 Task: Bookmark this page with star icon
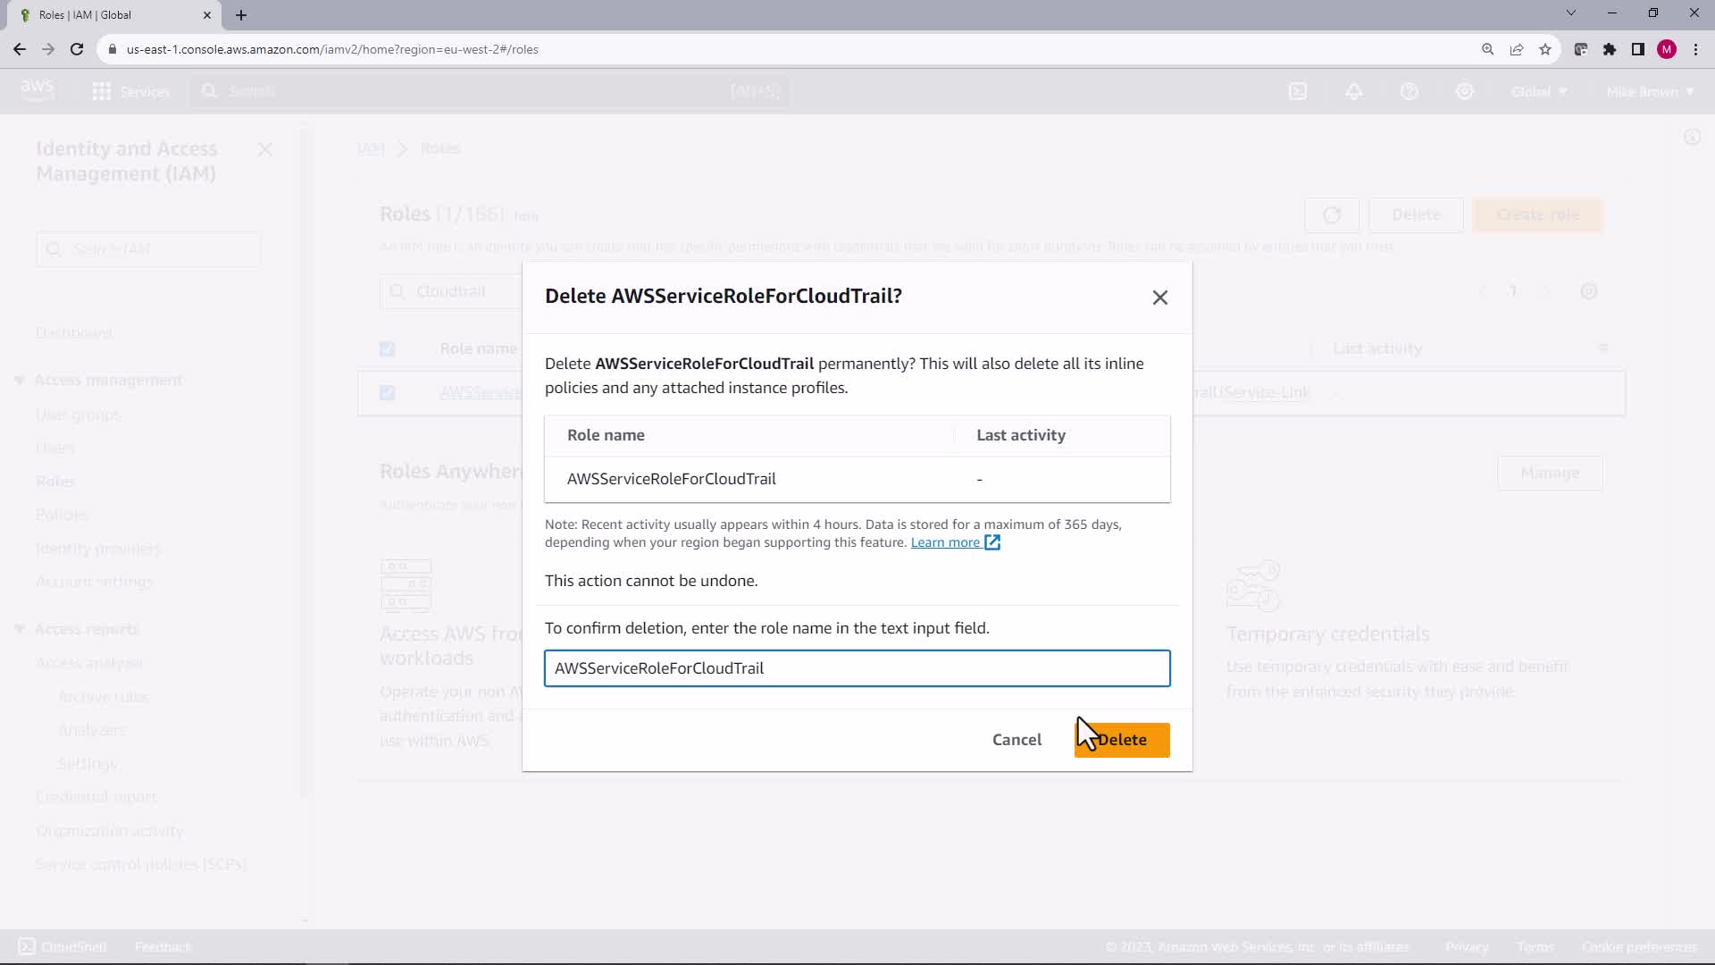(1545, 49)
